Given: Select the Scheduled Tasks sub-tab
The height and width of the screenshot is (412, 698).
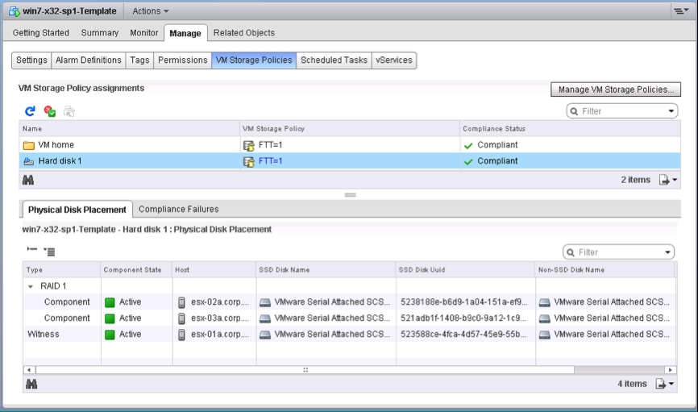Looking at the screenshot, I should click(334, 60).
